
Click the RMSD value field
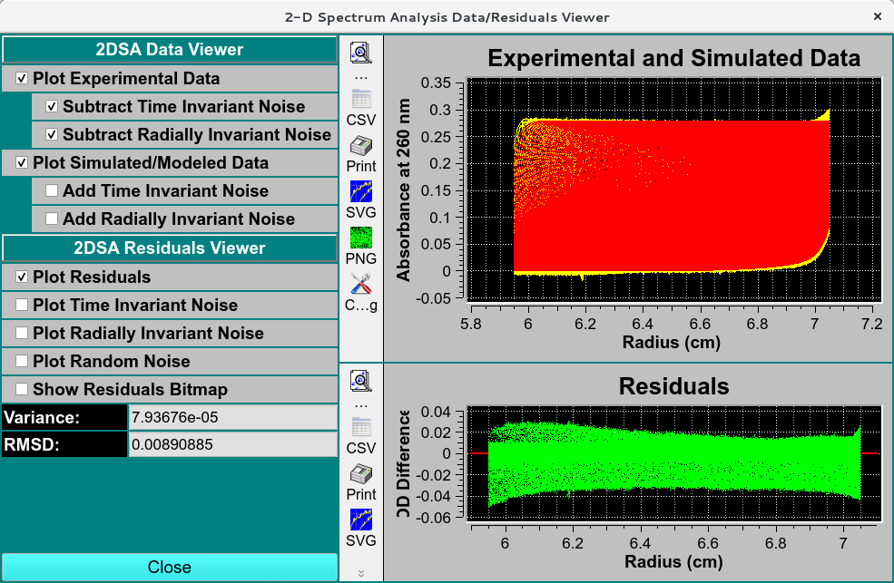232,444
